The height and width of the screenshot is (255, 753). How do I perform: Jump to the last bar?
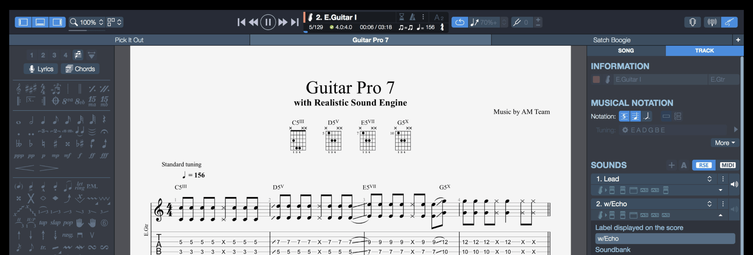(295, 22)
